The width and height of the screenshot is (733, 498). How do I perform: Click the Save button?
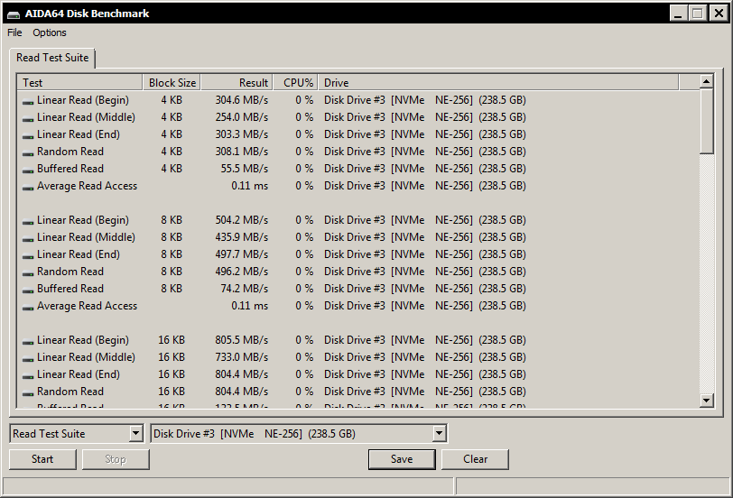pyautogui.click(x=402, y=459)
